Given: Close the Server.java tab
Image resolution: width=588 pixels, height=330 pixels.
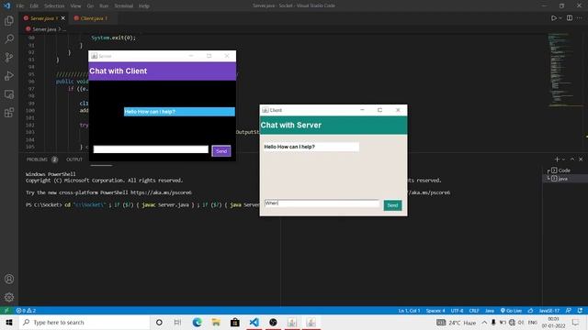Looking at the screenshot, I should (x=63, y=18).
